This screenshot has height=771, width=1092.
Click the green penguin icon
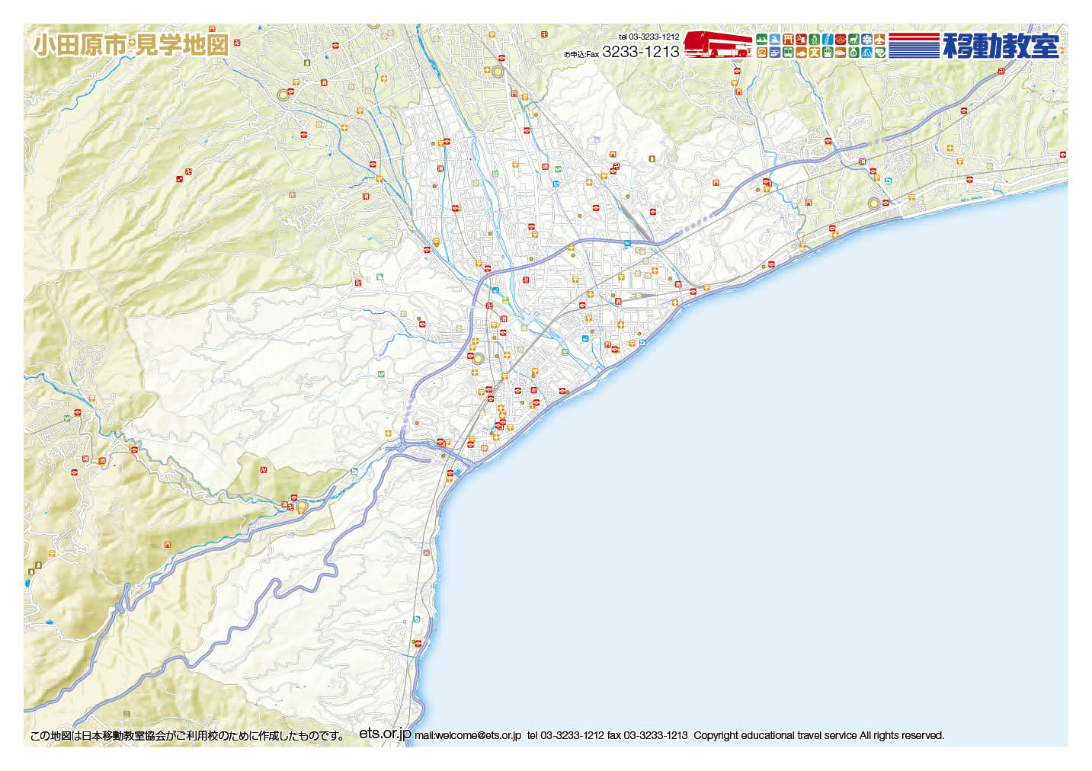pos(815,39)
